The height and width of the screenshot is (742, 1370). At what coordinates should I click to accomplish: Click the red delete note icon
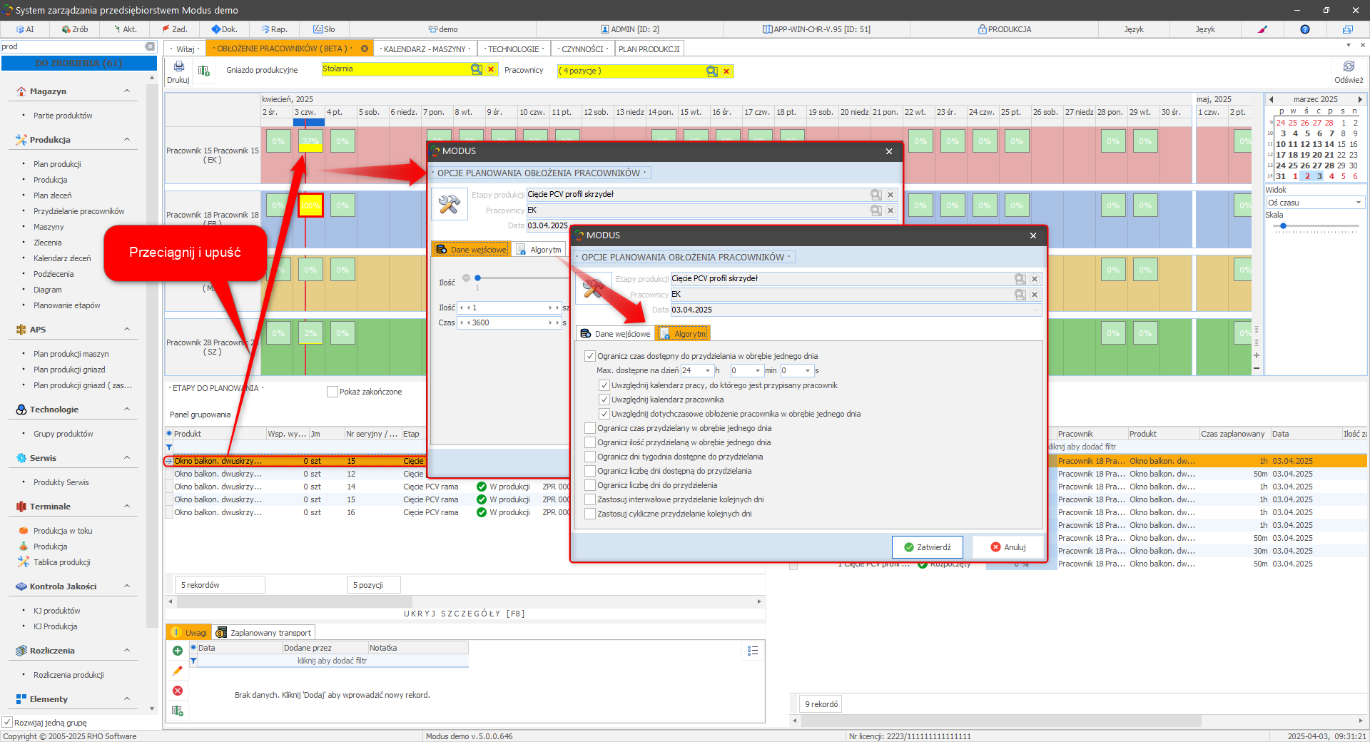coord(178,691)
